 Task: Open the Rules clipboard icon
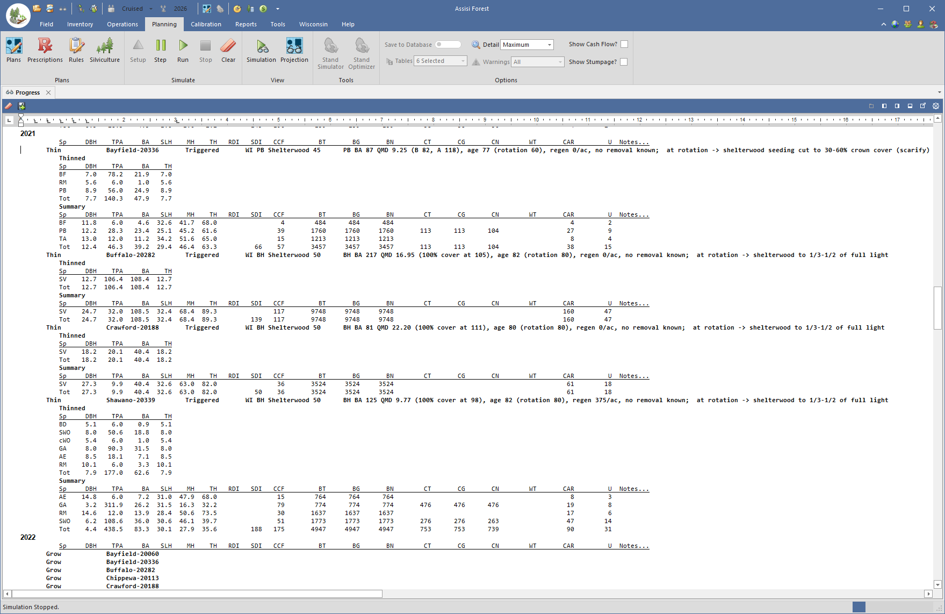76,50
